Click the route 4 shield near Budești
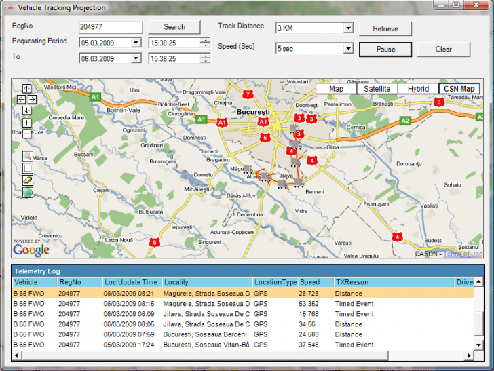The image size is (494, 371). 397,237
